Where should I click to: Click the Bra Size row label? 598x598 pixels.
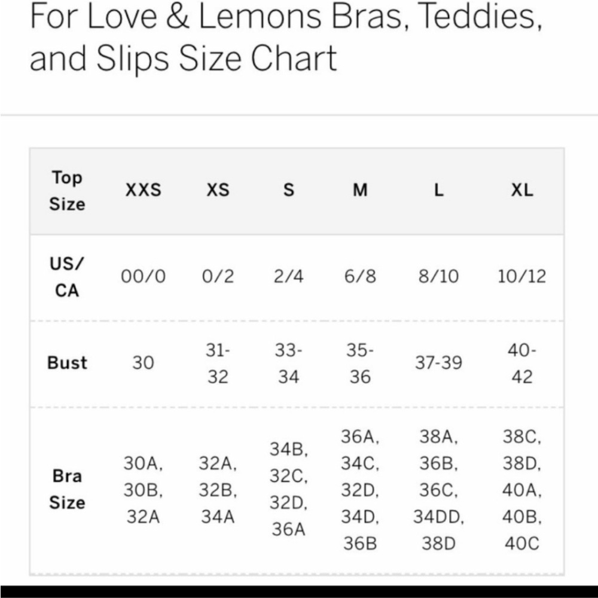tap(67, 489)
